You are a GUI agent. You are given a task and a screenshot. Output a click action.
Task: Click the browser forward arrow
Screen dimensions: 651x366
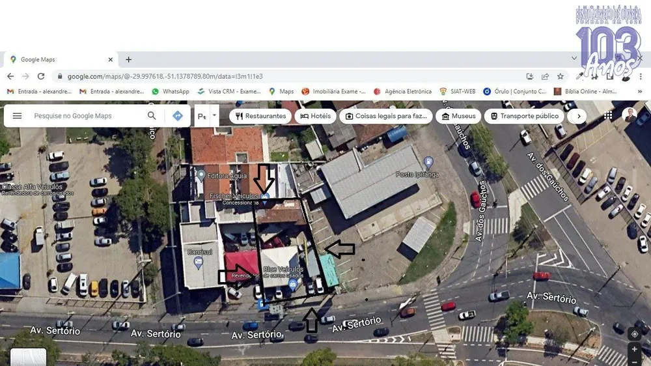(26, 76)
